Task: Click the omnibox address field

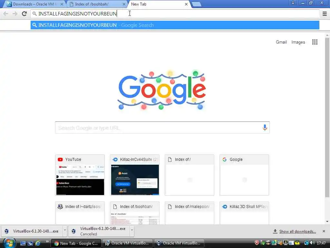Action: click(x=175, y=14)
